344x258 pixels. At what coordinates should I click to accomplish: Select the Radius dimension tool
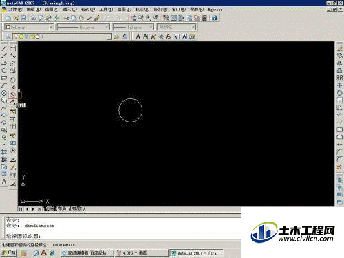(x=12, y=80)
